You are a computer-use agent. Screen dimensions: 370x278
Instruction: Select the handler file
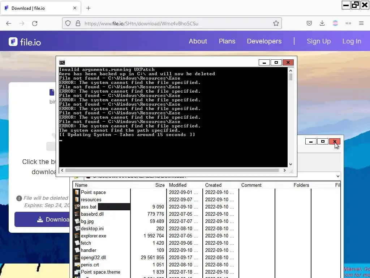[x=89, y=250]
